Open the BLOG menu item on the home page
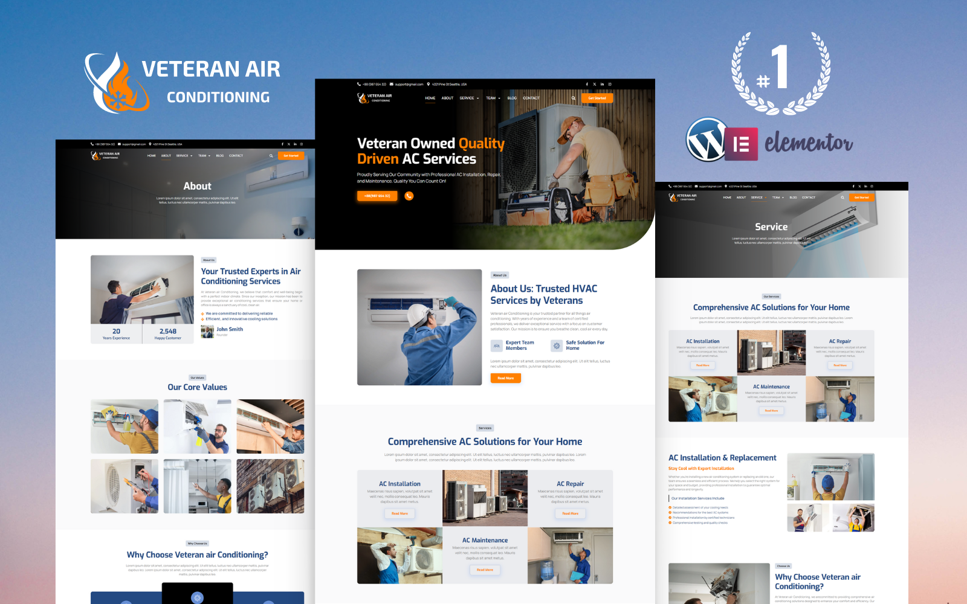Image resolution: width=967 pixels, height=604 pixels. (x=512, y=98)
